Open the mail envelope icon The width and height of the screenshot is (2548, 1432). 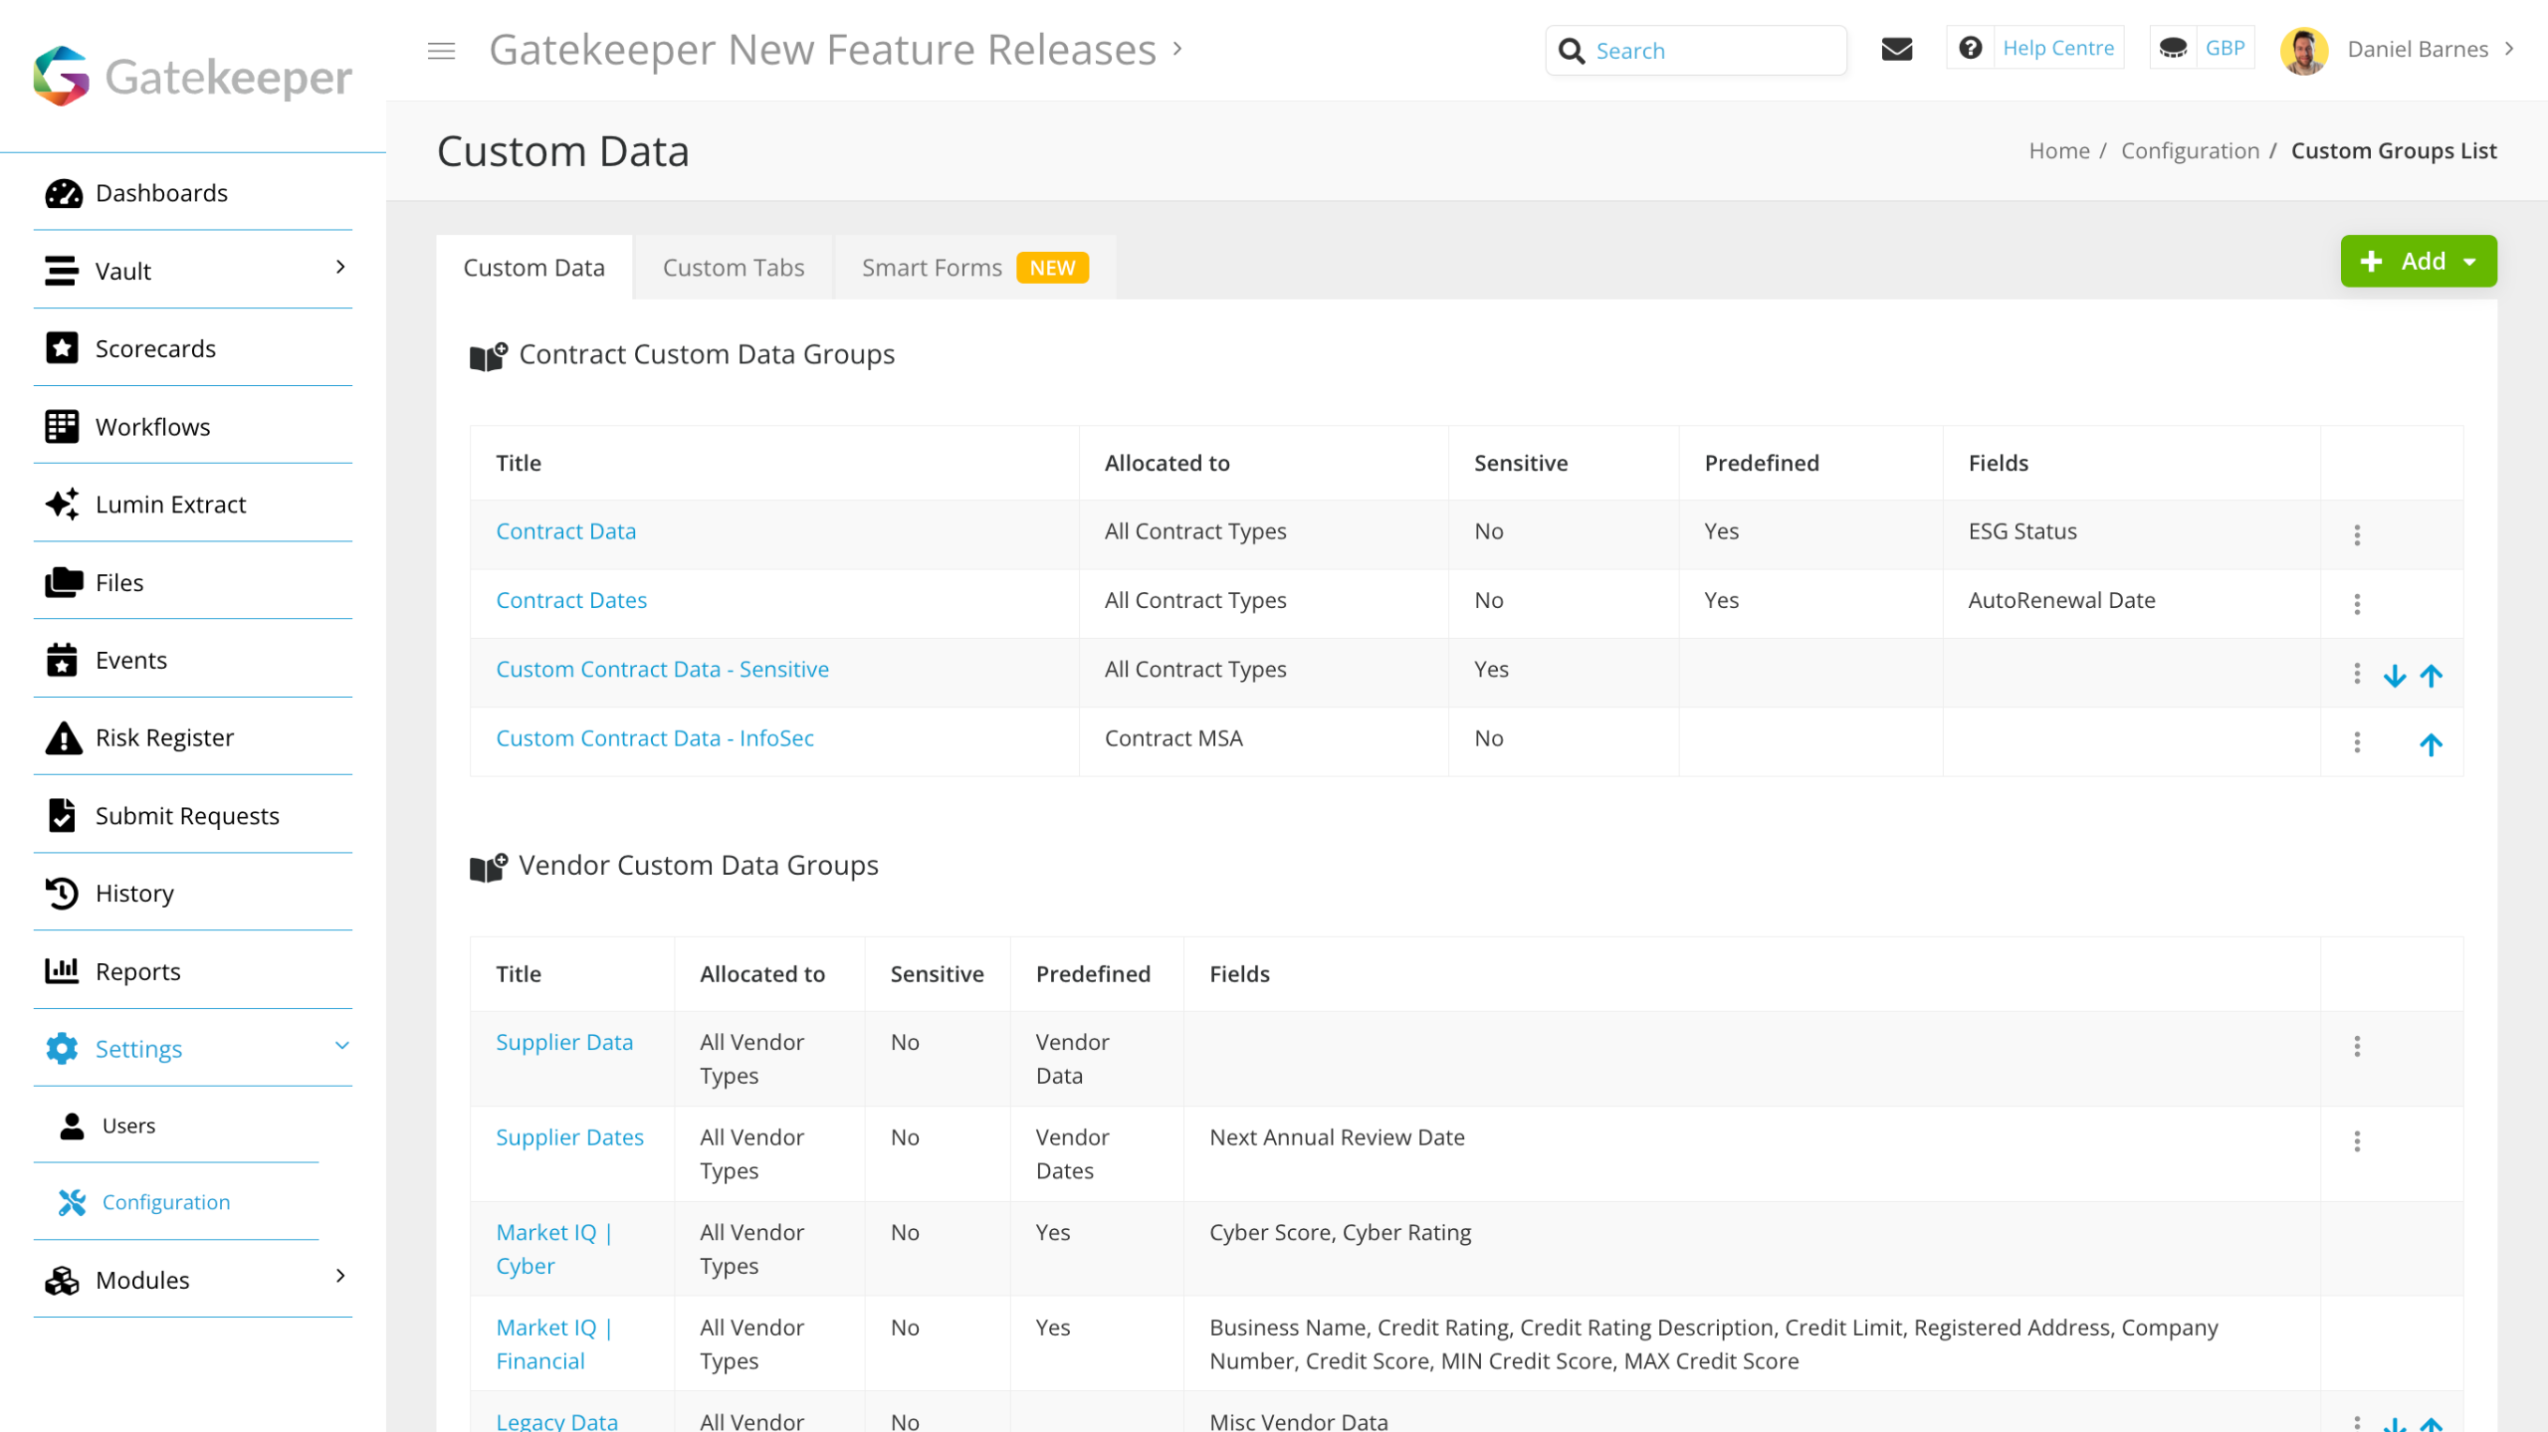(1896, 49)
